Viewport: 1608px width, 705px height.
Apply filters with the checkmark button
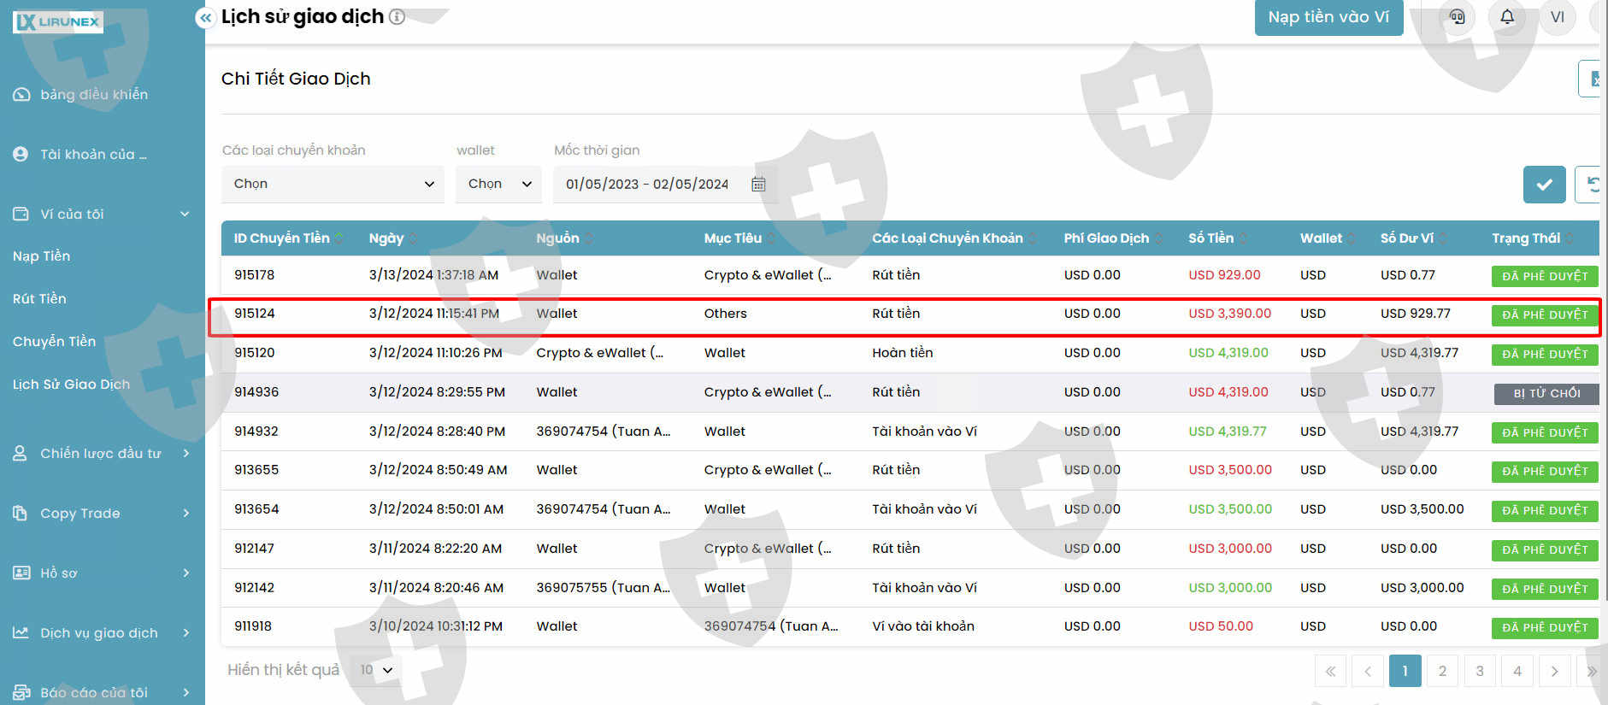point(1544,185)
